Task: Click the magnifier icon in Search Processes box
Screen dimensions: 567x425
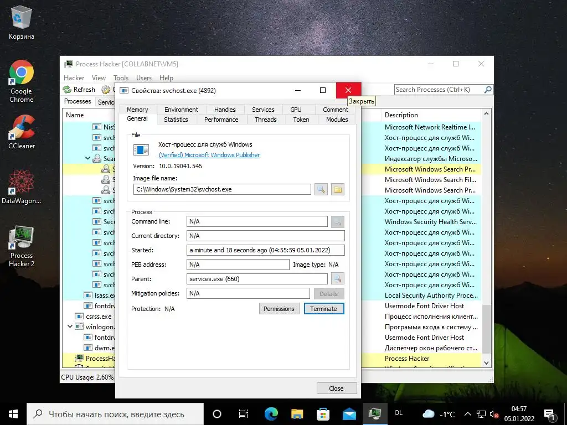Action: (x=488, y=89)
